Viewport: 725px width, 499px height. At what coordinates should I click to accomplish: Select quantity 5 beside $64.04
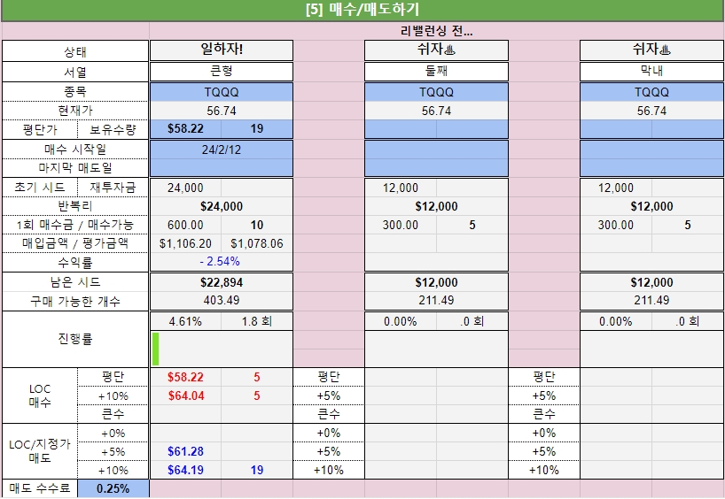pyautogui.click(x=257, y=395)
